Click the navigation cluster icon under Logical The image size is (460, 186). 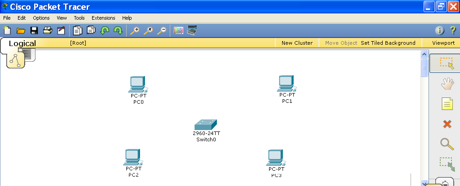pos(16,59)
